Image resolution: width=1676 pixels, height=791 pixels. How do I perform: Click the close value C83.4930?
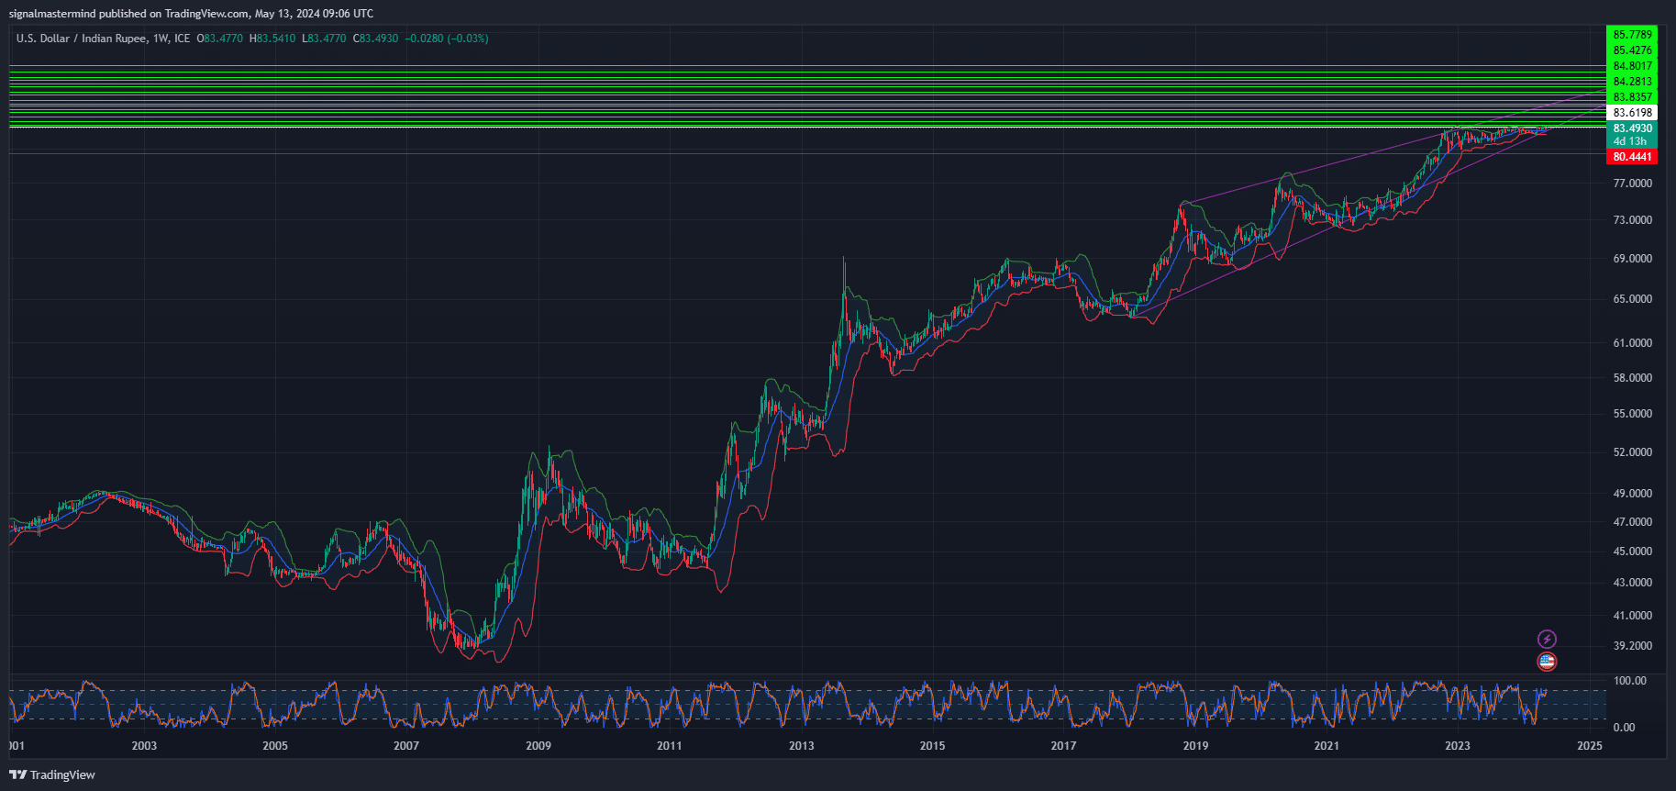375,39
